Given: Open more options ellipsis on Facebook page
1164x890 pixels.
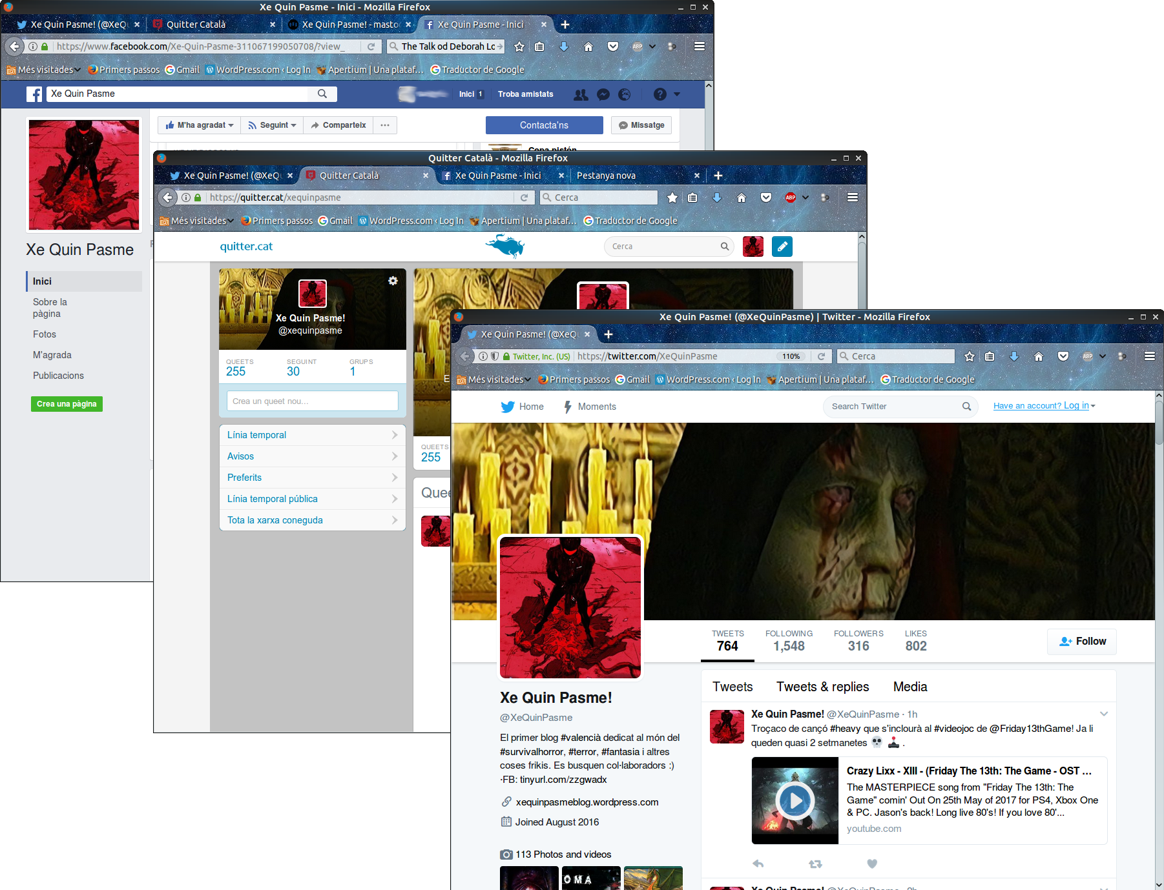Looking at the screenshot, I should coord(385,125).
